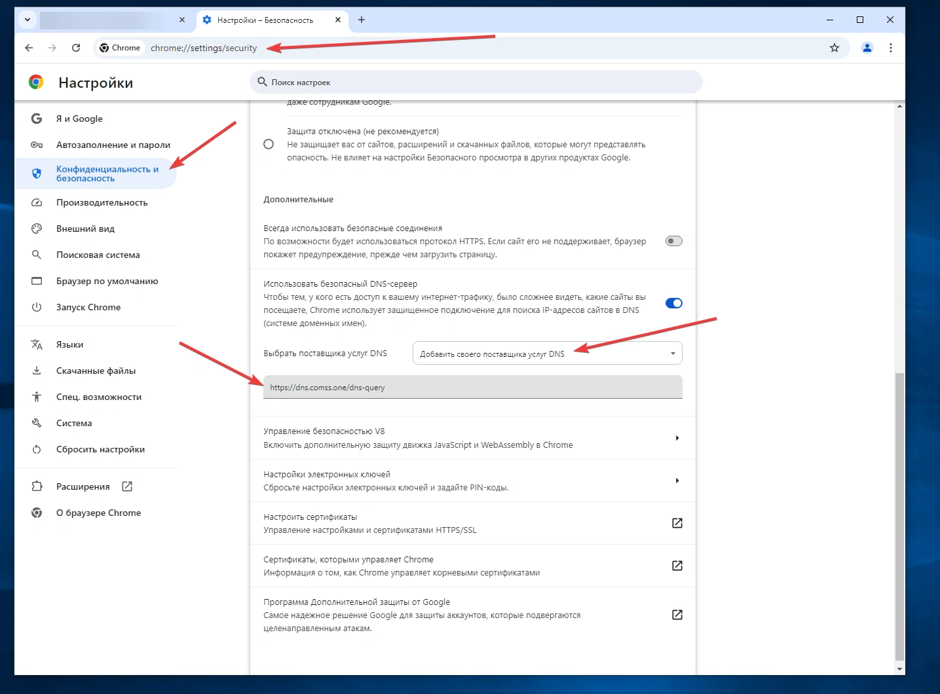Click the address bar URL chrome://settings/security

click(x=204, y=48)
